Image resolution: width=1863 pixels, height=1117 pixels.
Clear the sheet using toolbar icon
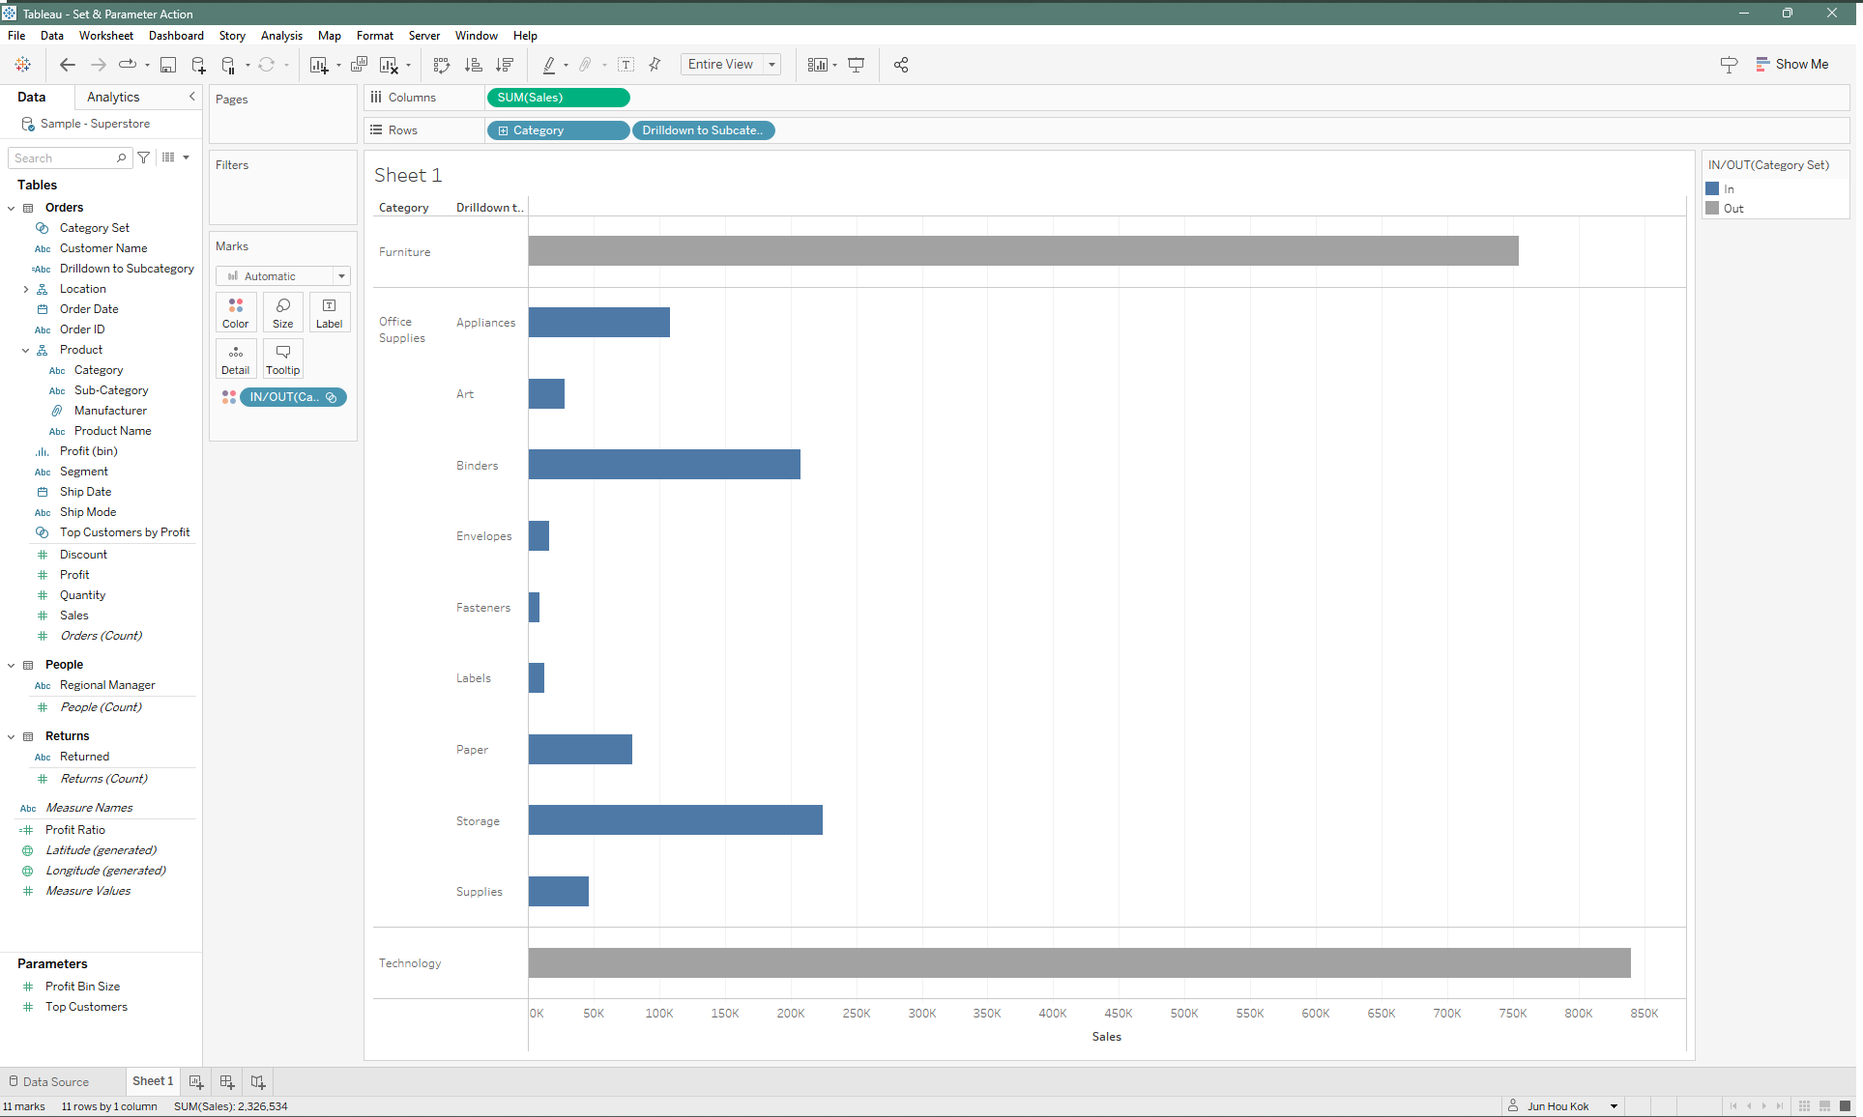390,65
